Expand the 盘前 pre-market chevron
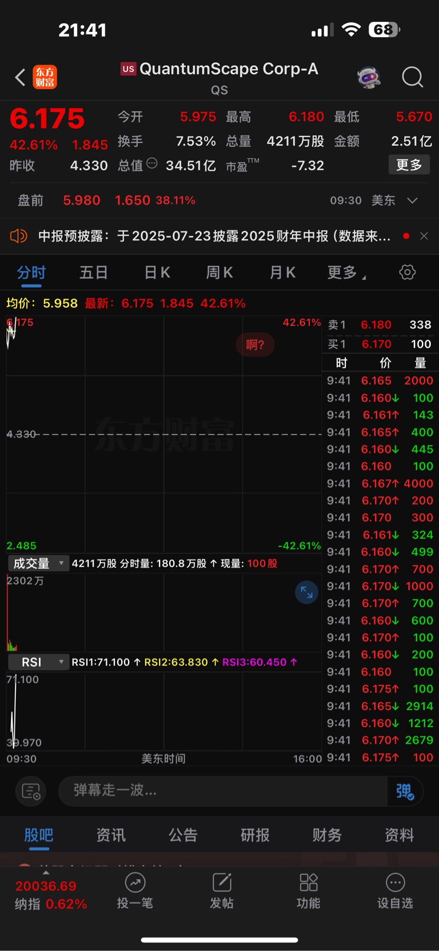This screenshot has height=951, width=439. pyautogui.click(x=413, y=200)
